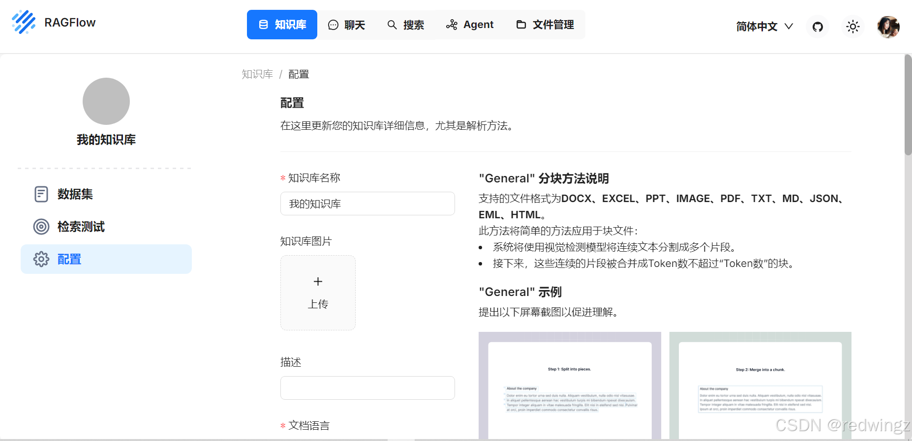Click the 知识库 breadcrumb link
Viewport: 912px width, 441px height.
click(257, 74)
